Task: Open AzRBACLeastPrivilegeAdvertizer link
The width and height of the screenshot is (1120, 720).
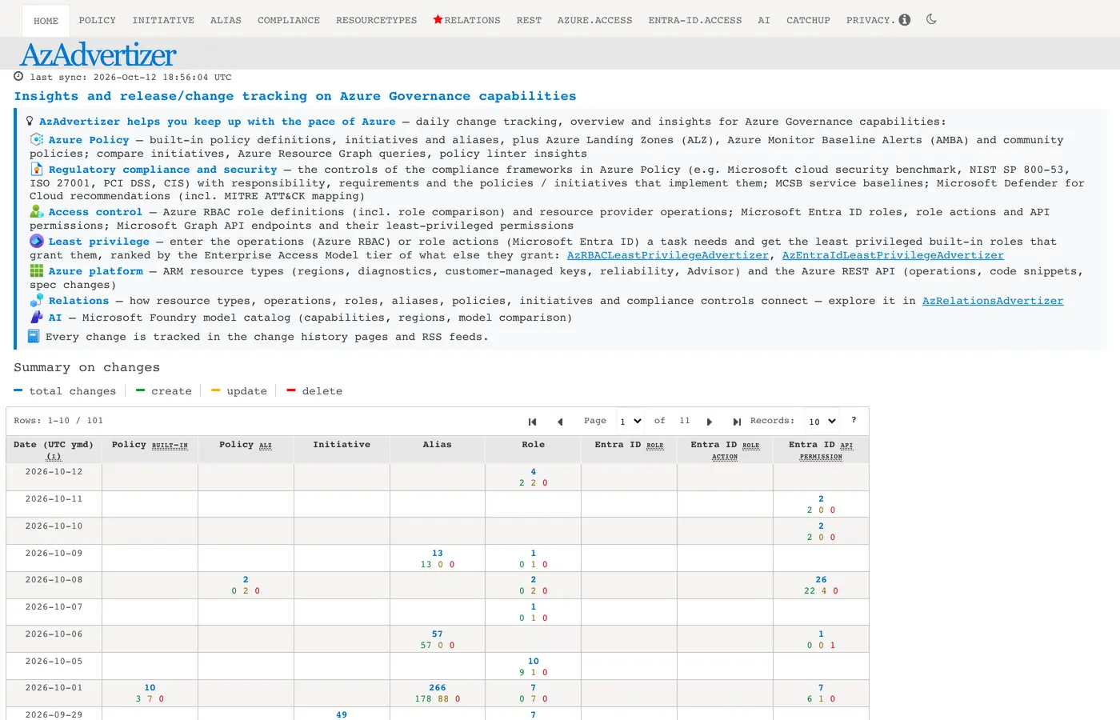Action: (668, 255)
